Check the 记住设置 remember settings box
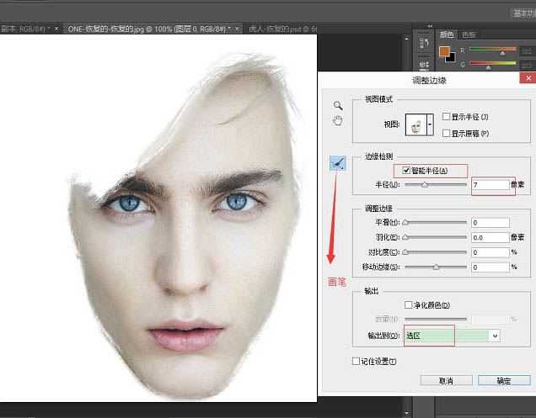The height and width of the screenshot is (418, 536). pos(356,361)
